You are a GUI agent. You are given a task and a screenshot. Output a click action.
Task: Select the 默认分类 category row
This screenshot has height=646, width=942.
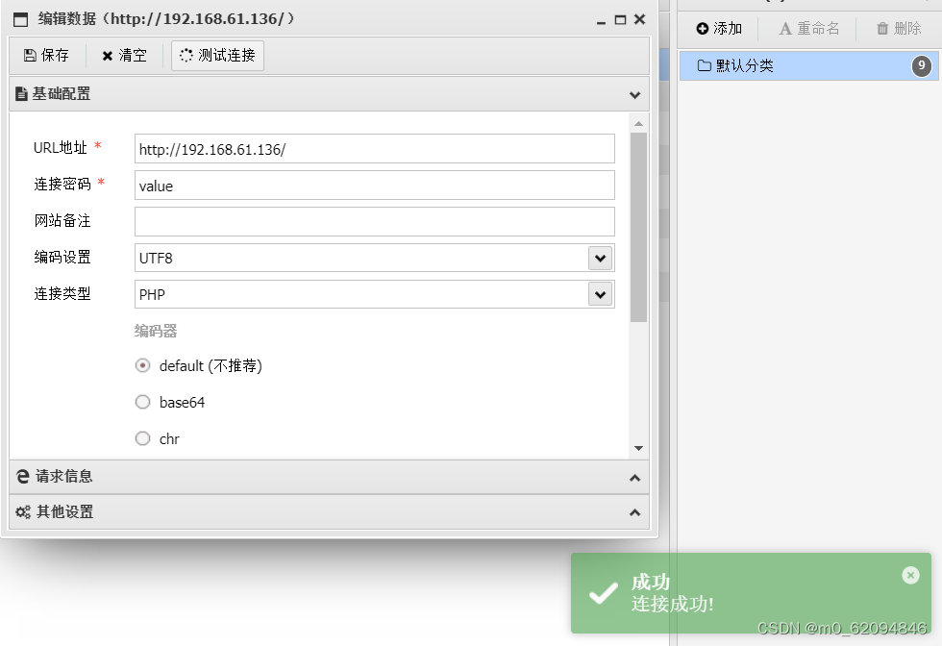pyautogui.click(x=808, y=65)
